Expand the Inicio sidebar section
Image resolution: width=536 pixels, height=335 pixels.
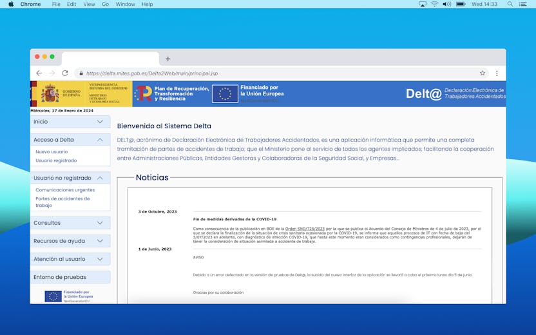(70, 122)
